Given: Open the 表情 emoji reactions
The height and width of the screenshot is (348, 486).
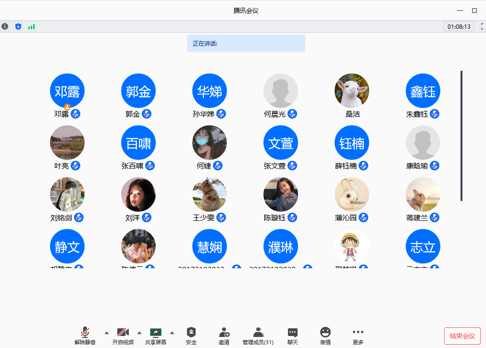Looking at the screenshot, I should pos(325,335).
